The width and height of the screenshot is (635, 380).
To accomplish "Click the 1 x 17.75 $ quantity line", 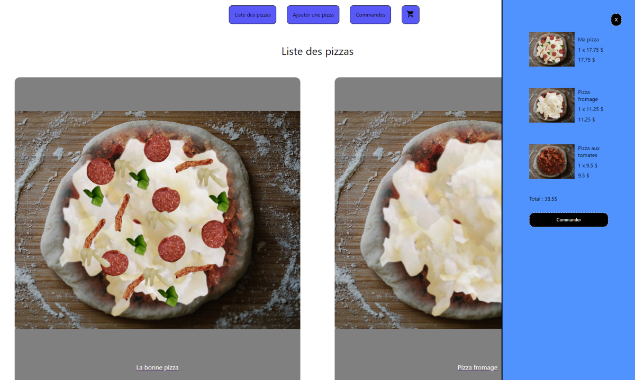I will click(x=591, y=50).
